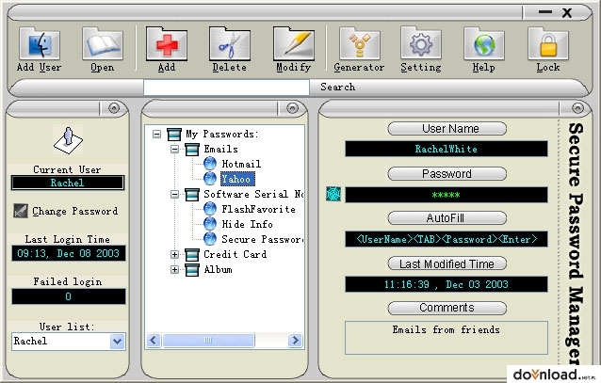This screenshot has height=383, width=601.
Task: Select My Passwords root label
Action: [222, 134]
